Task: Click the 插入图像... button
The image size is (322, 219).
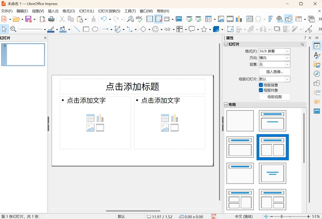Action: 275,72
